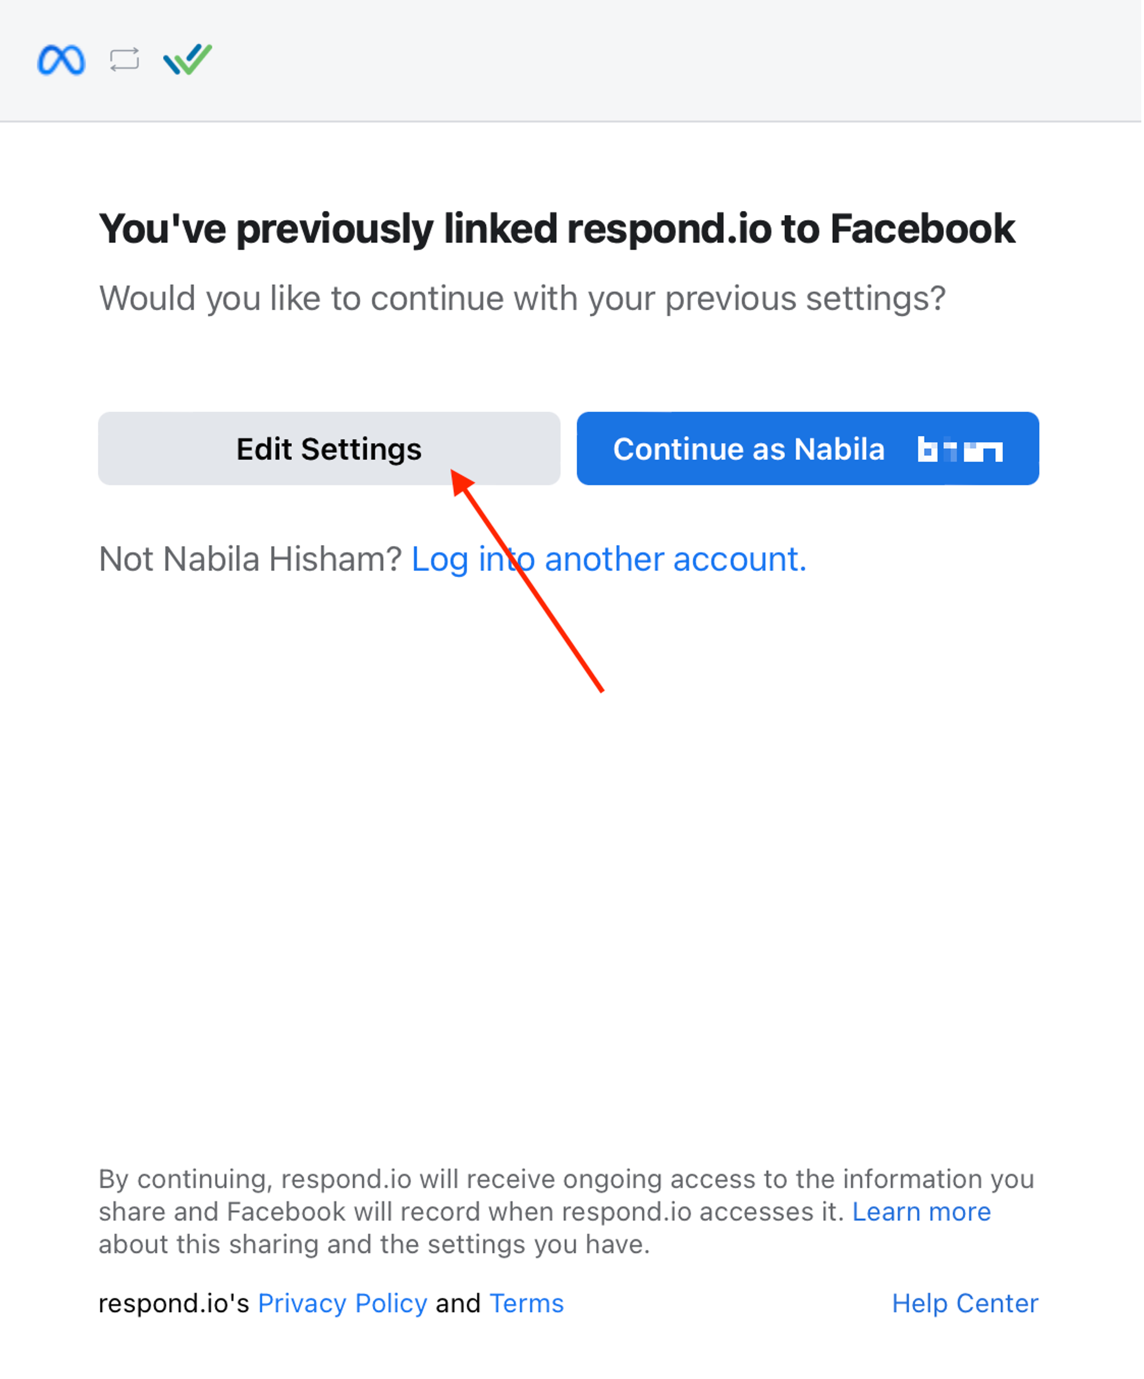Click the pixelated surname on the Continue button
1144x1379 pixels.
click(960, 451)
